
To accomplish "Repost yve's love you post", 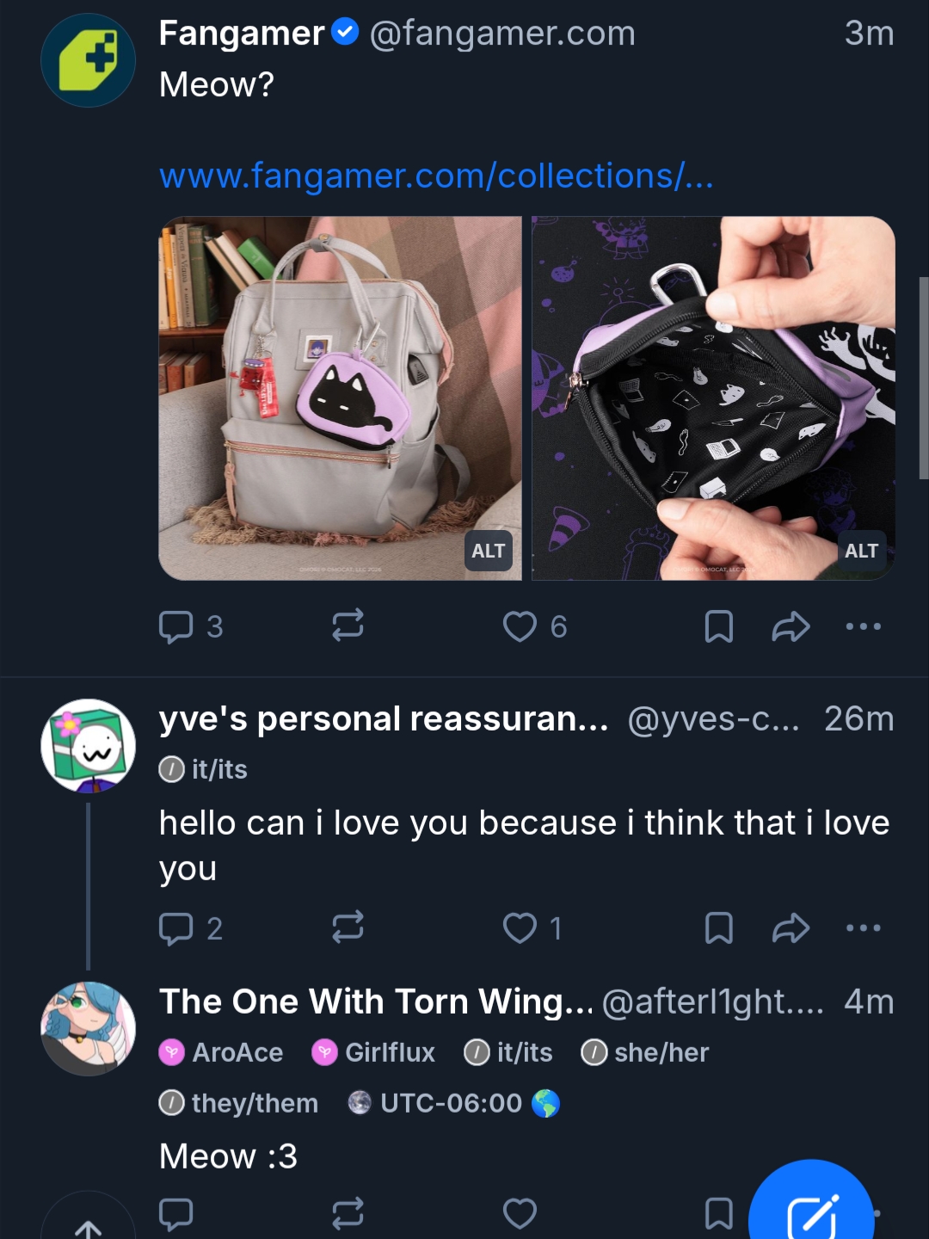I will point(348,928).
